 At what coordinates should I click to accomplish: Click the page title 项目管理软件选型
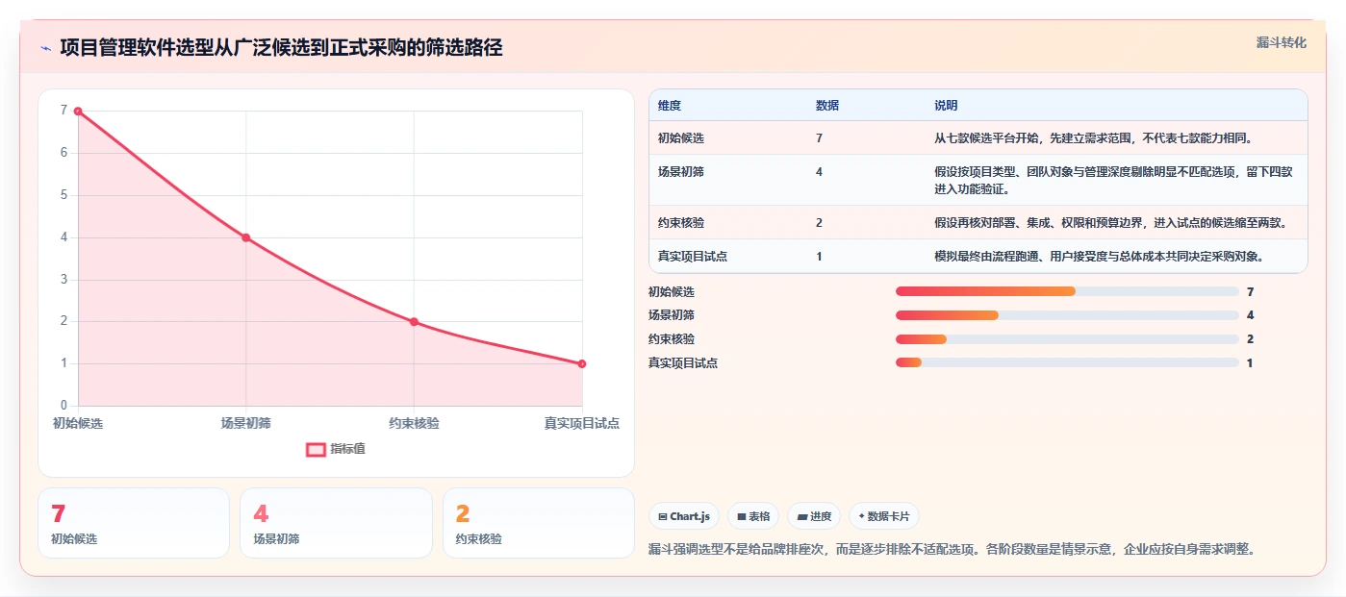pyautogui.click(x=281, y=48)
